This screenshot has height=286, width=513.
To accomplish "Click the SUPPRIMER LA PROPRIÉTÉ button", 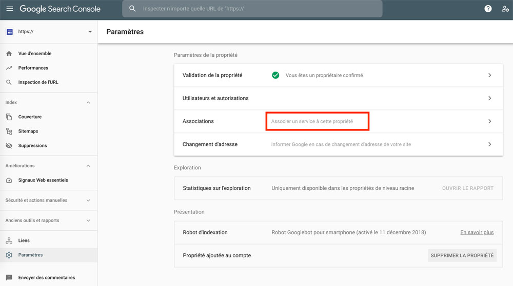I will (x=462, y=255).
